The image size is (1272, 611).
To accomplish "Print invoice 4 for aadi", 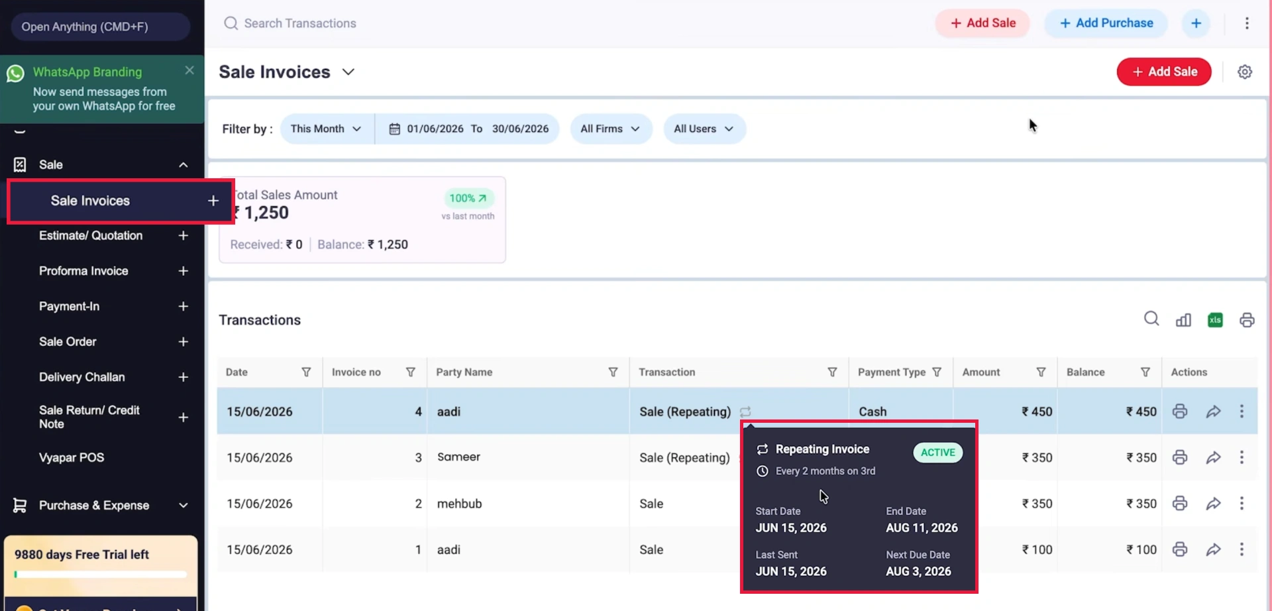I will (x=1180, y=411).
